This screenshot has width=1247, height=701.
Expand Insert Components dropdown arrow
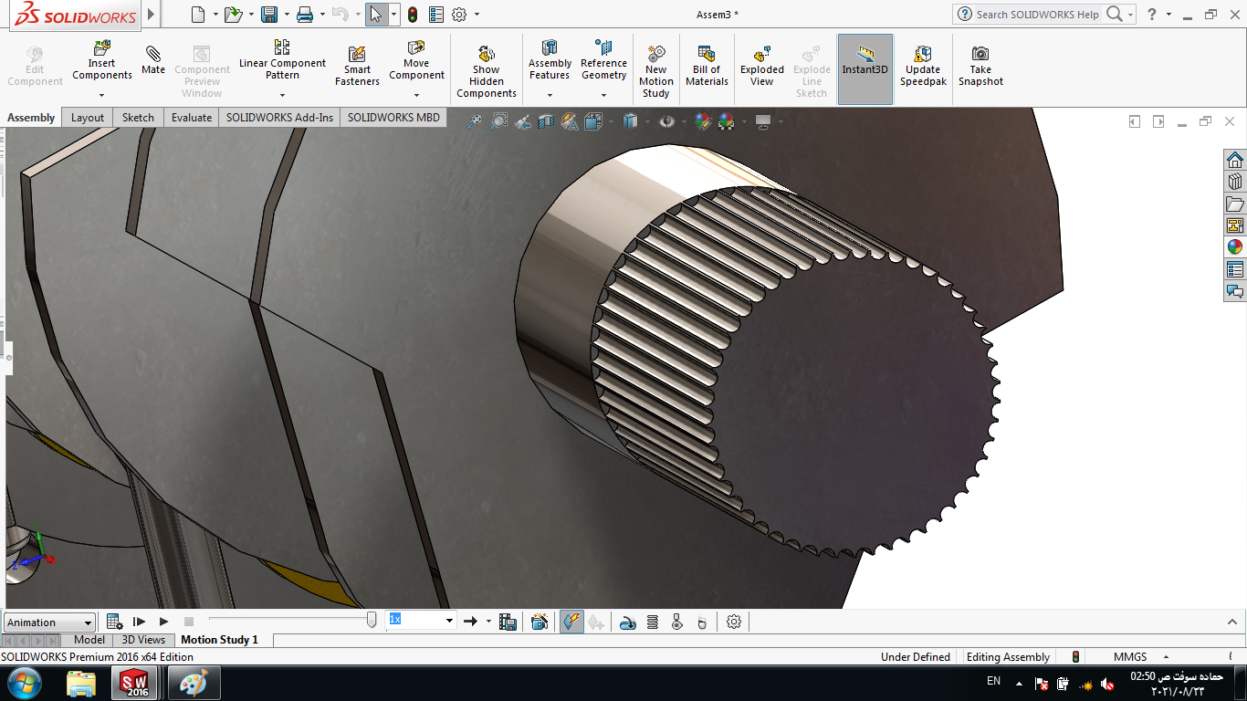(x=101, y=95)
